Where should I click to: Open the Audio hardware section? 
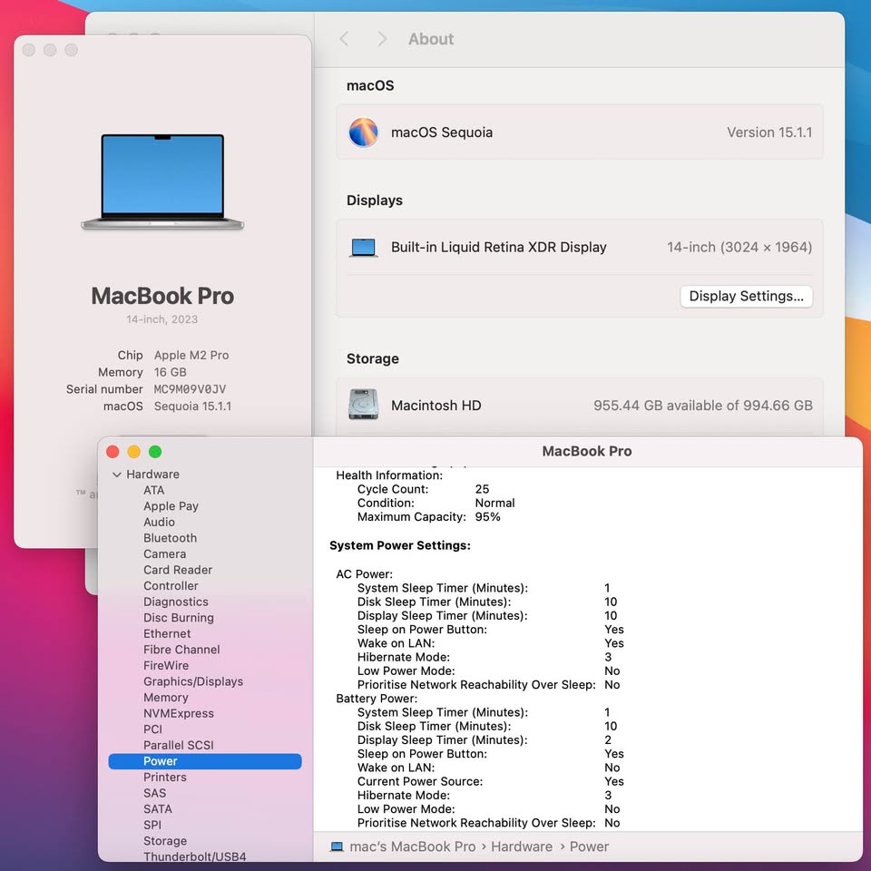tap(159, 523)
